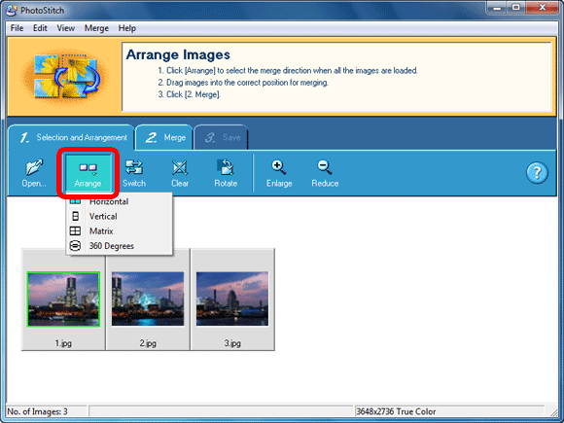Select the 3.jpg thumbnail
Viewport: 564px width, 423px height.
232,300
